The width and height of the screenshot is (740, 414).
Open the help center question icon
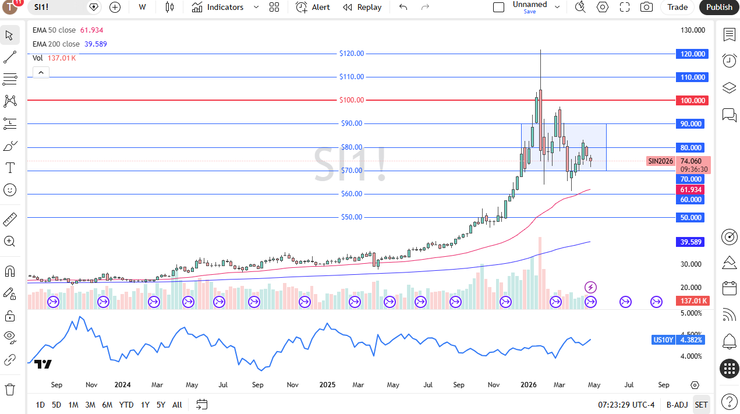729,401
